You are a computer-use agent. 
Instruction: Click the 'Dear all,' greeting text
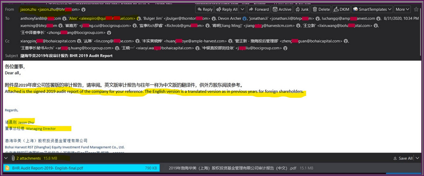[x=13, y=73]
